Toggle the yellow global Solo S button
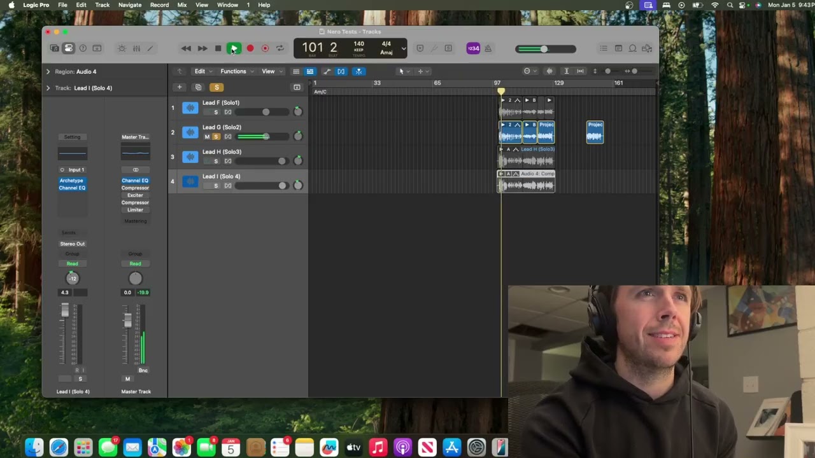Screen dimensions: 815x458 [216, 87]
